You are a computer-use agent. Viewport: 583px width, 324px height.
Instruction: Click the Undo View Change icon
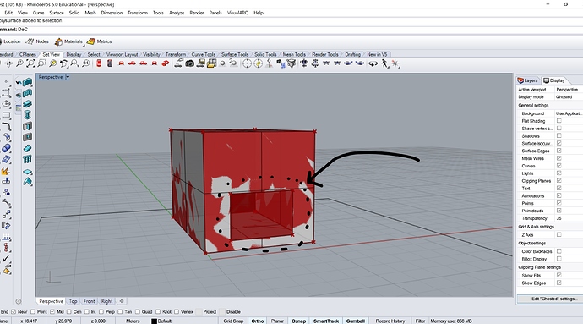click(x=64, y=63)
